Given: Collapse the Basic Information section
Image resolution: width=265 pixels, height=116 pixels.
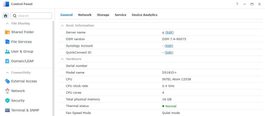Looking at the screenshot, I should pos(62,26).
